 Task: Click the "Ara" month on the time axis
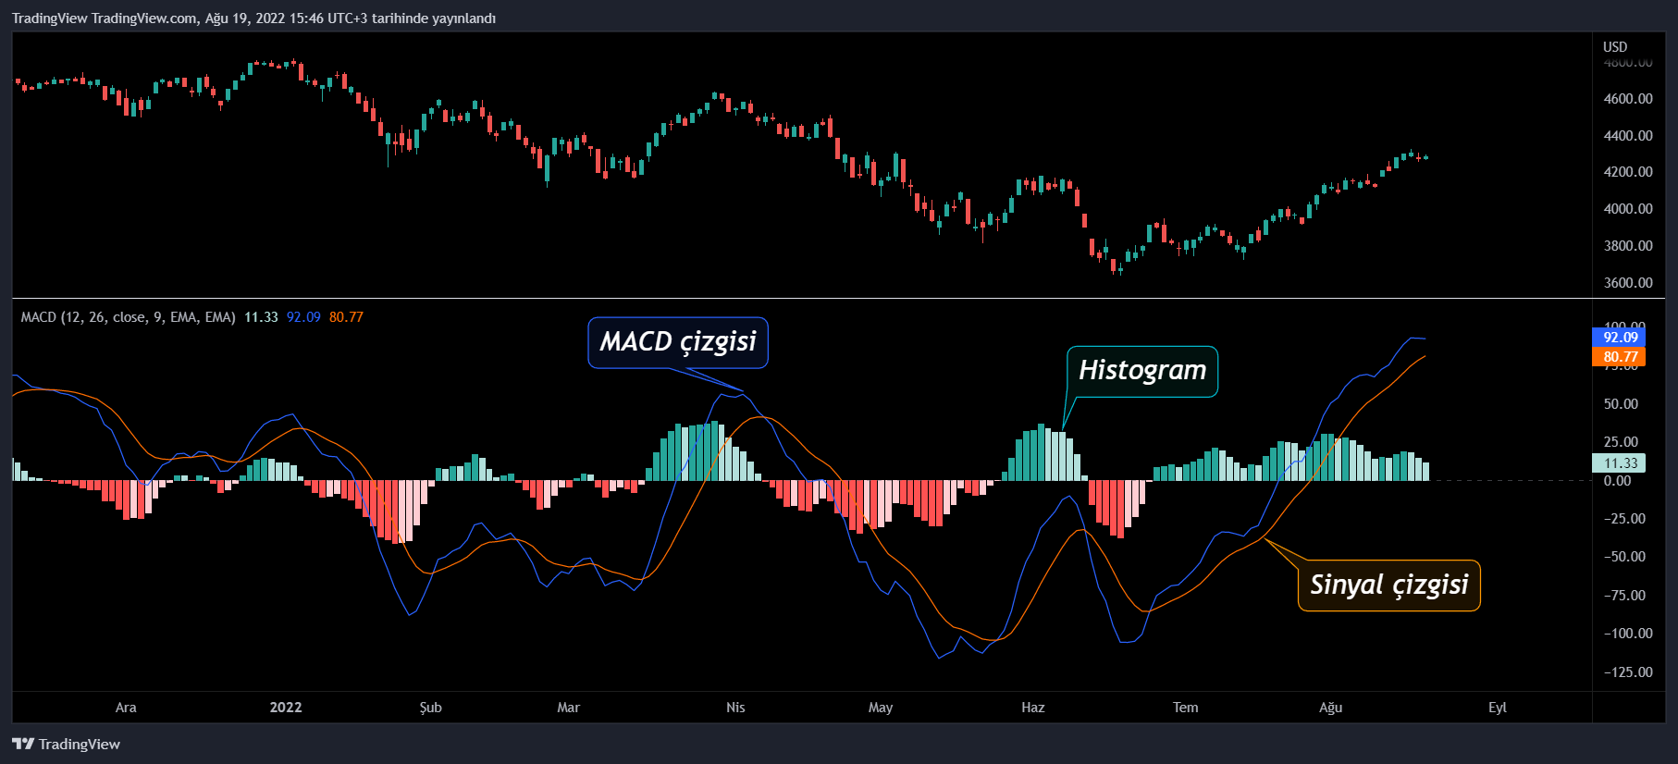126,708
